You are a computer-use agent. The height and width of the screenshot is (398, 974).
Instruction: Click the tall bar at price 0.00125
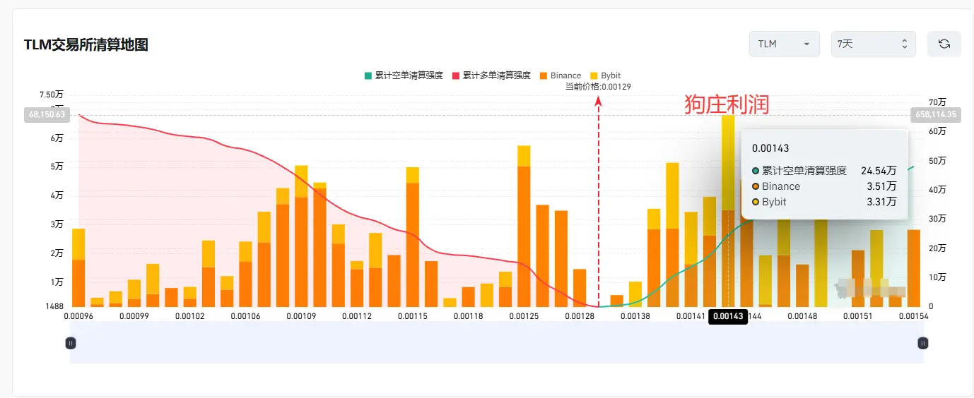coord(524,226)
